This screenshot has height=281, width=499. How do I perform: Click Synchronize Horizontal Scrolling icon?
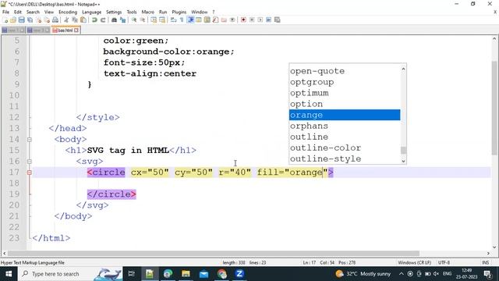(162, 20)
